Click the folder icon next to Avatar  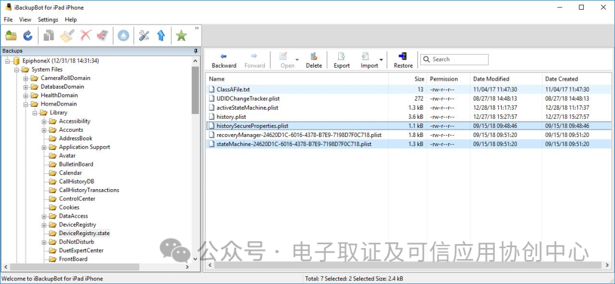(52, 156)
